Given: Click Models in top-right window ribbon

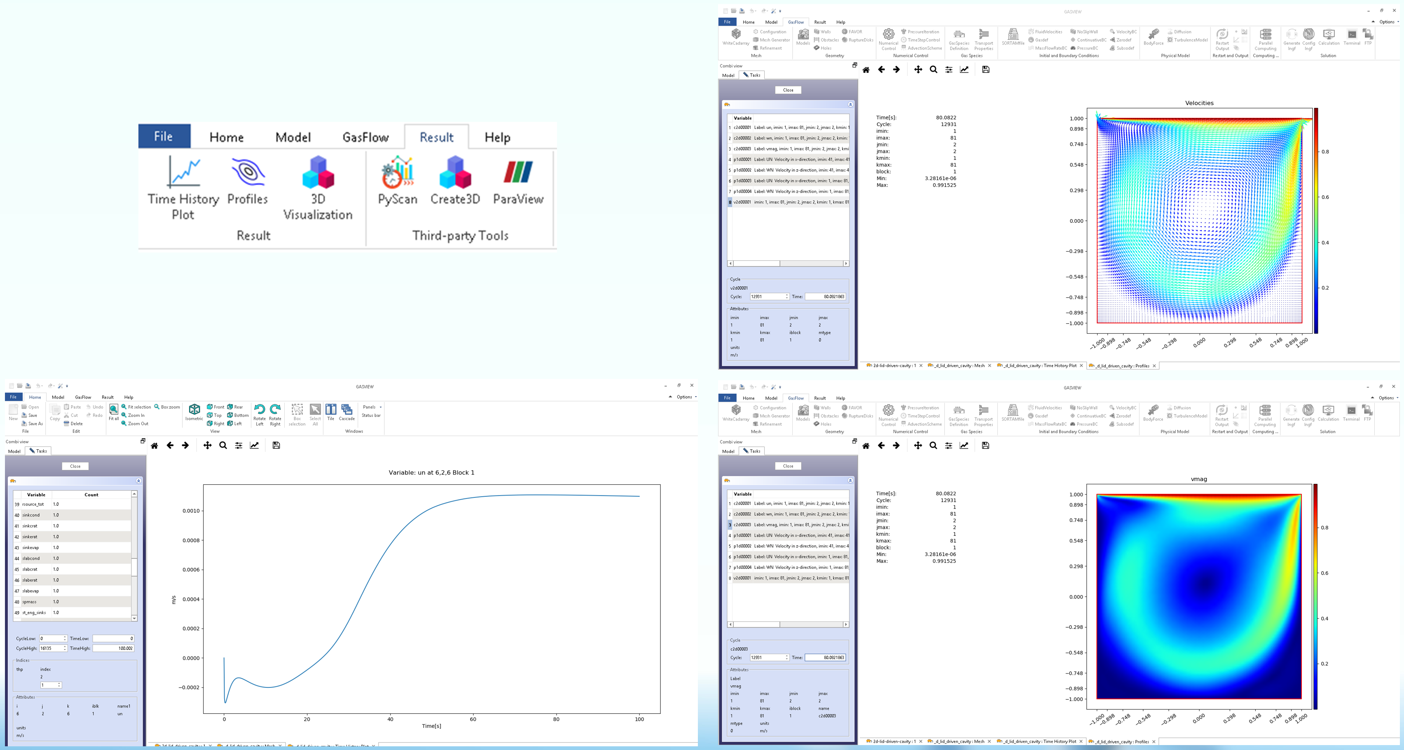Looking at the screenshot, I should pyautogui.click(x=803, y=37).
